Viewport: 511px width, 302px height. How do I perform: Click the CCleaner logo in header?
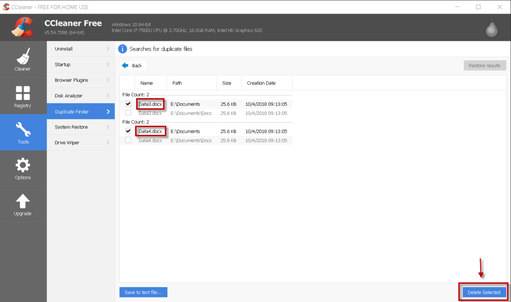click(x=22, y=27)
